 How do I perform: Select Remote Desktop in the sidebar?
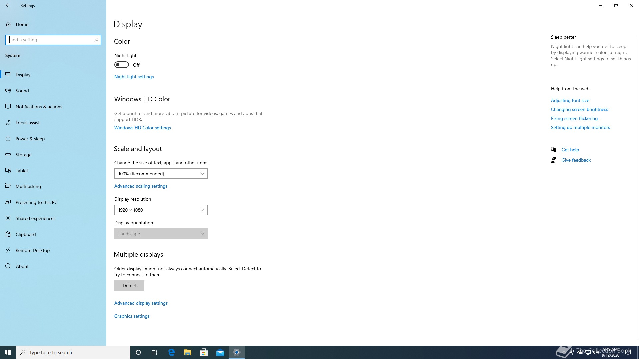point(53,250)
